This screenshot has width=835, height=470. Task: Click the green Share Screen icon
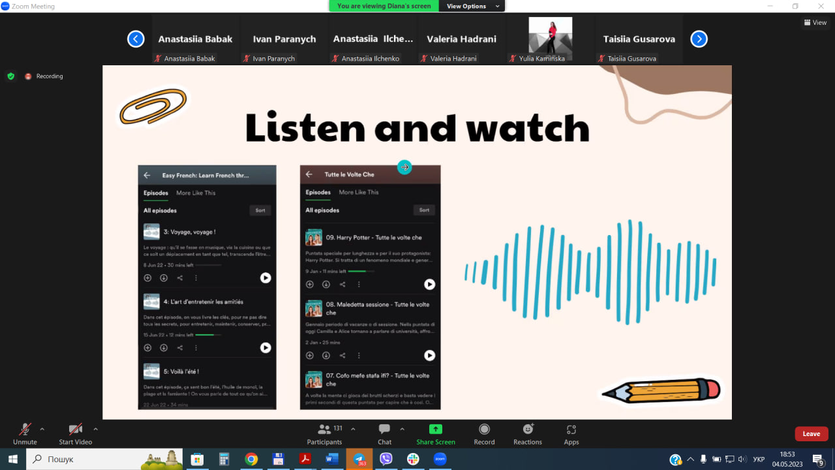pos(435,430)
